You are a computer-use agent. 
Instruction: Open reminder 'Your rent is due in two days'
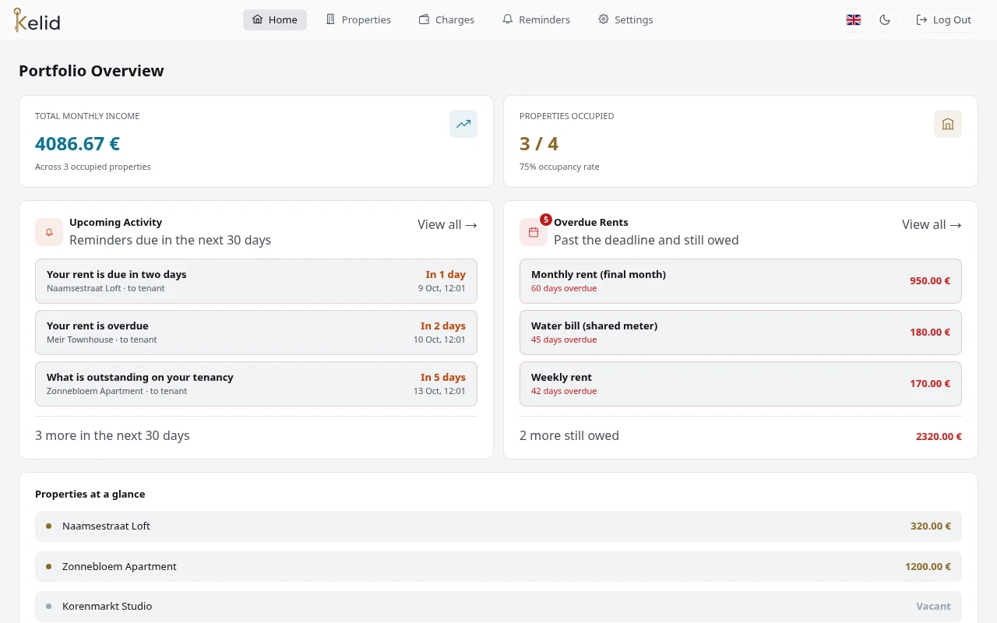(x=256, y=281)
